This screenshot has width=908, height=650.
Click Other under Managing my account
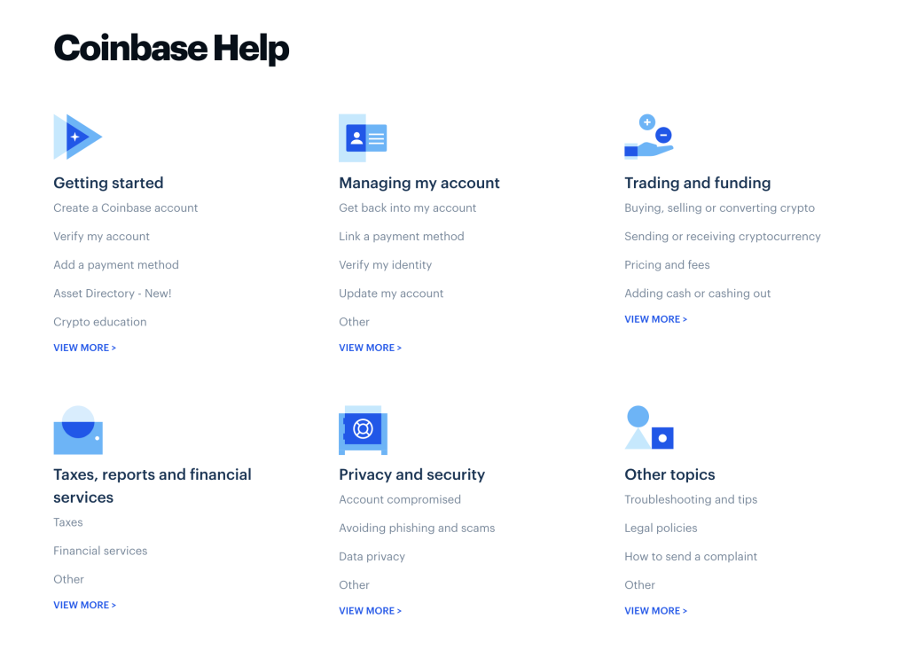tap(354, 322)
